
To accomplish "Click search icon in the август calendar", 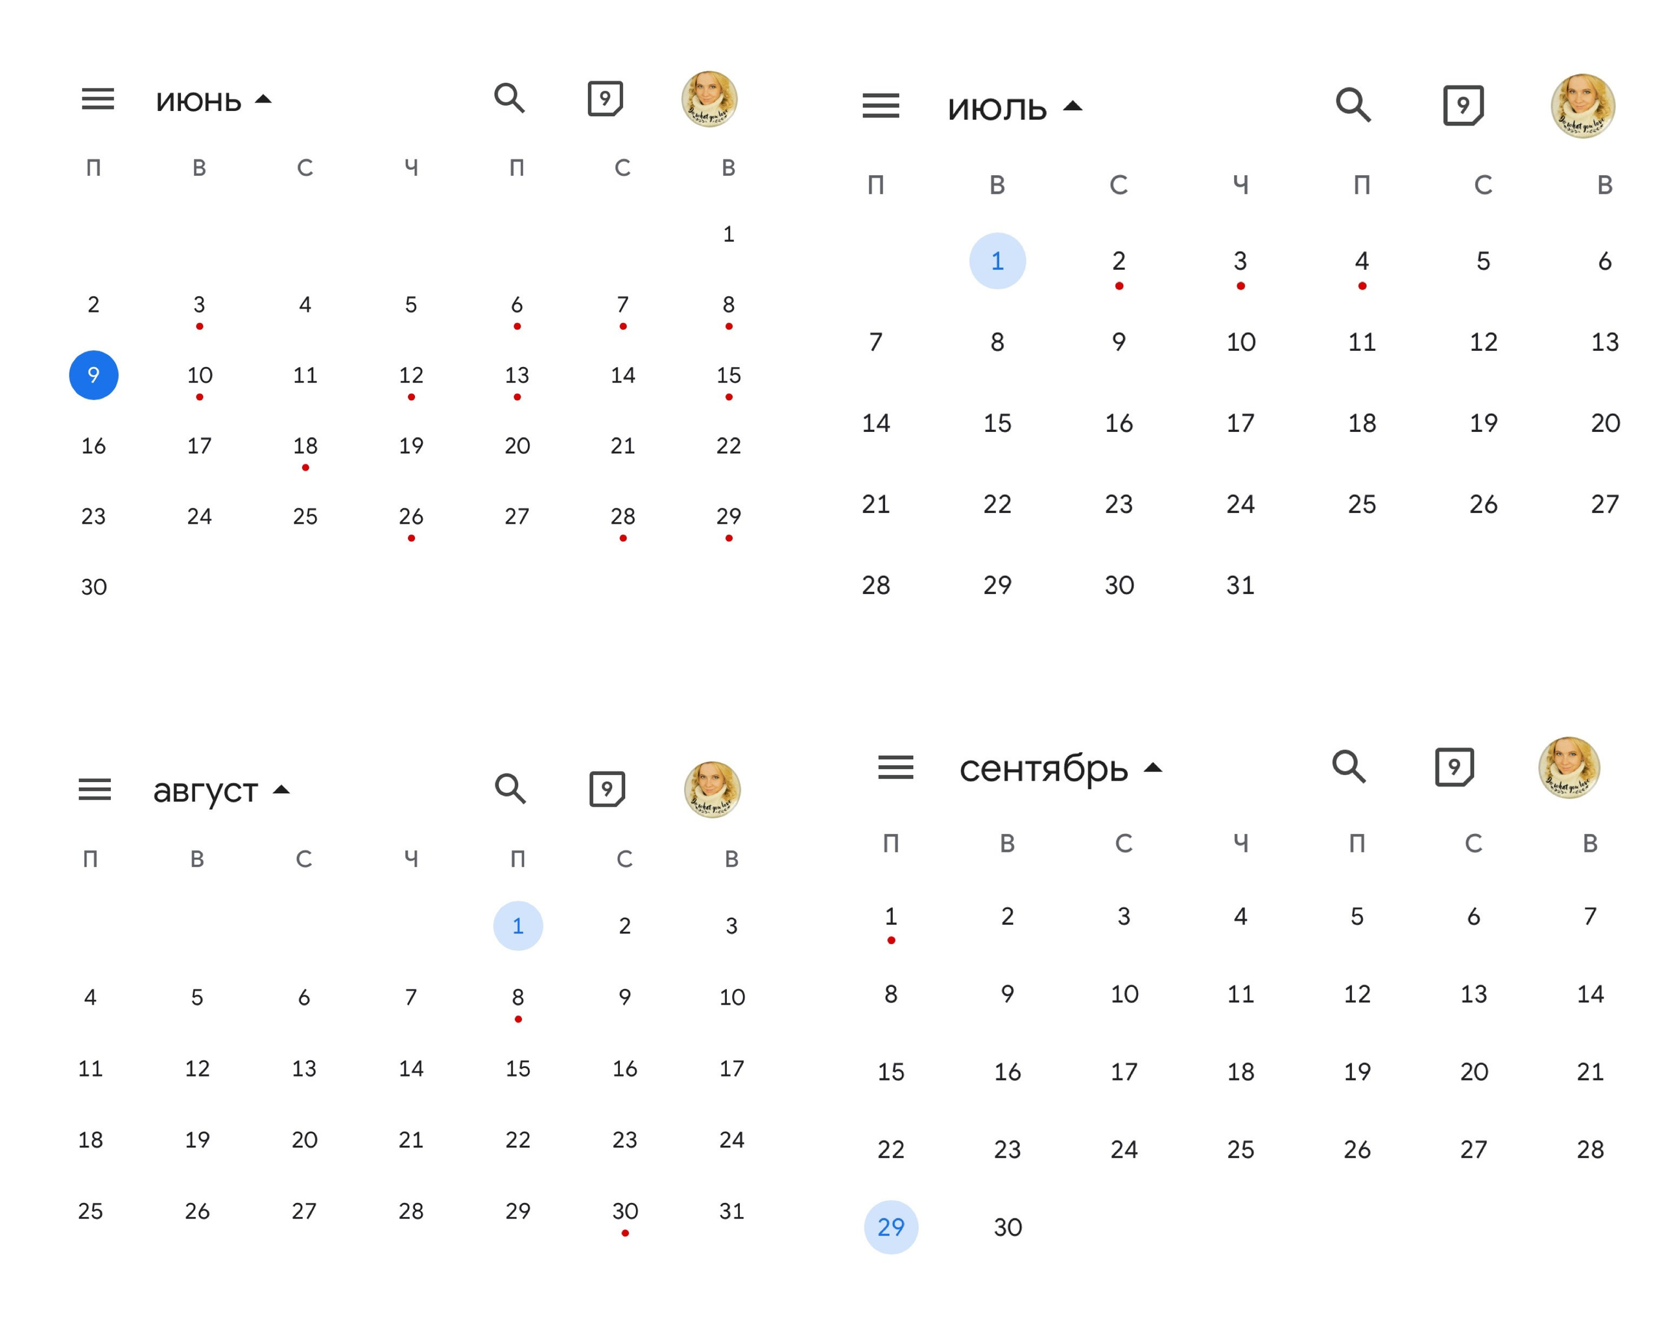I will [510, 788].
